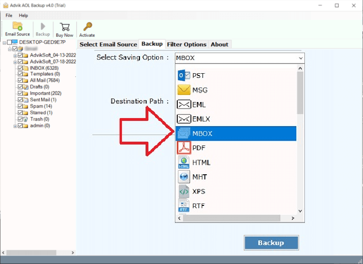Viewport: 363px width, 264px height.
Task: Click the Drafts folder icon
Action: click(26, 87)
